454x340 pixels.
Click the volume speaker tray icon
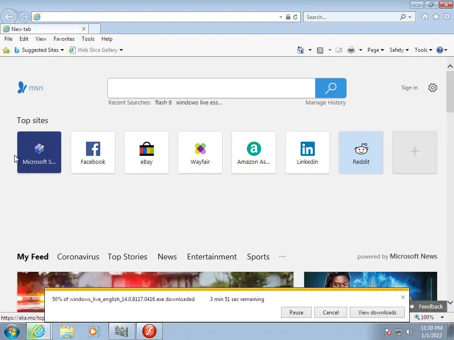click(x=409, y=332)
